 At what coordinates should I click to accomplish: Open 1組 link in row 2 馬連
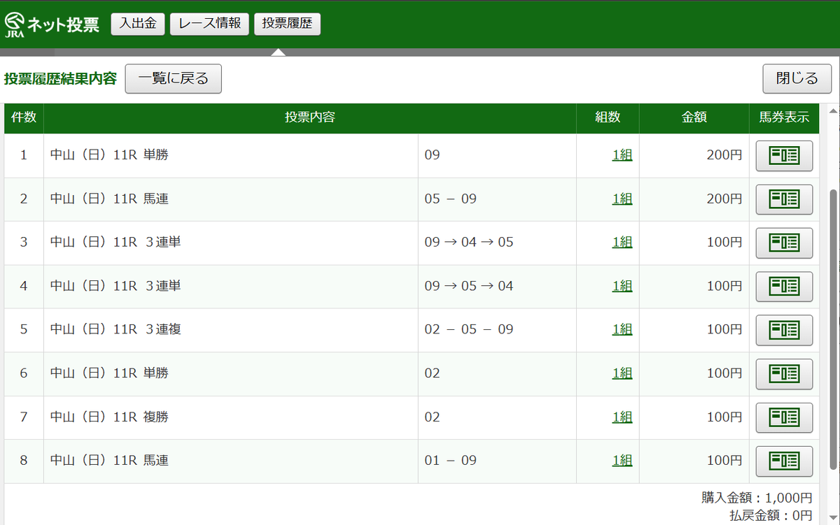pos(622,199)
